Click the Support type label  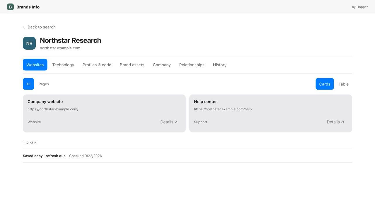pyautogui.click(x=201, y=122)
